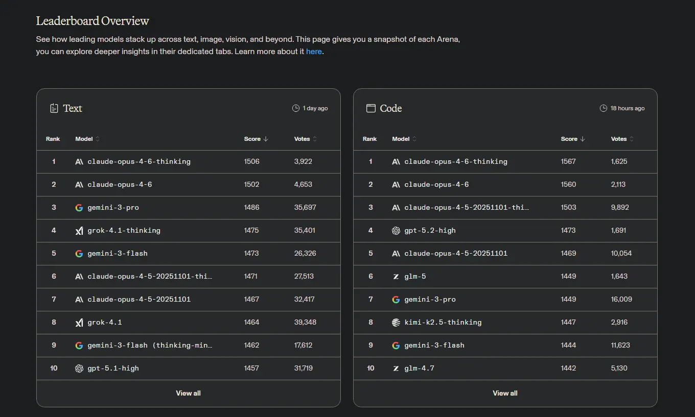Click the Rank header in the Code table

[369, 139]
